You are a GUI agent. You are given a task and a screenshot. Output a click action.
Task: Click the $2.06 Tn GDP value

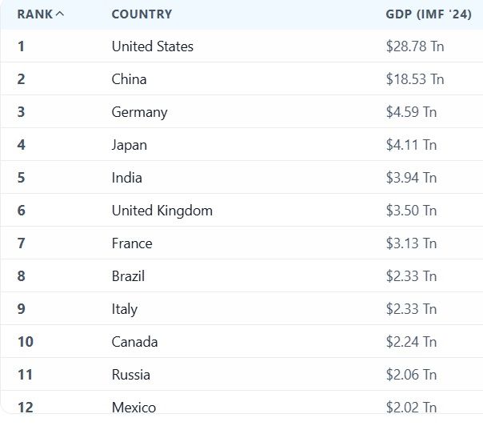tap(411, 375)
